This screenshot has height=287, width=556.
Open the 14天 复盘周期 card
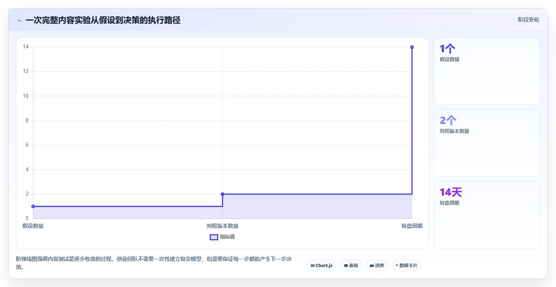(x=487, y=215)
